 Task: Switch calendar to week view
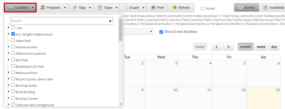(x=261, y=47)
